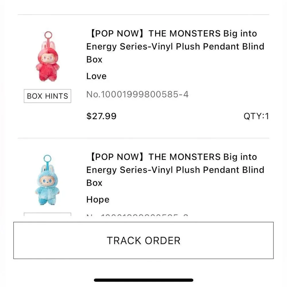This screenshot has width=287, height=287.
Task: Tap the blue keyring on the Hope plush
Action: click(x=47, y=159)
